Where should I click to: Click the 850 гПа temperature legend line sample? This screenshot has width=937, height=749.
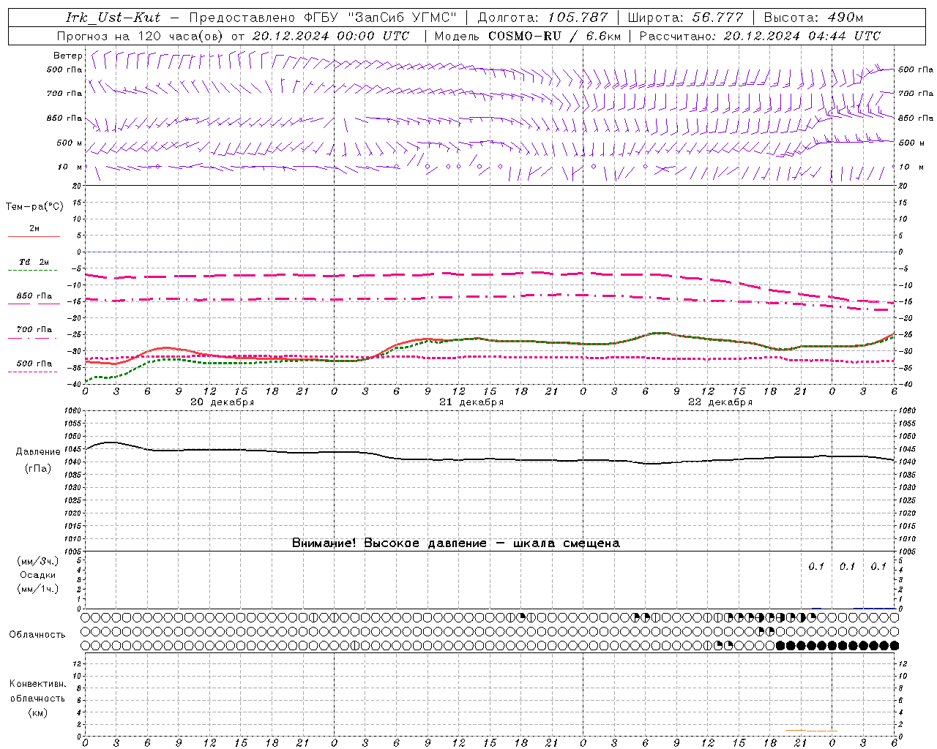pos(34,304)
